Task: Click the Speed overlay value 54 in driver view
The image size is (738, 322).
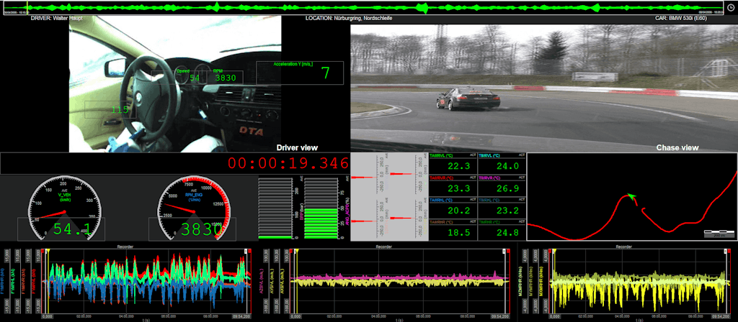Action: coord(195,78)
